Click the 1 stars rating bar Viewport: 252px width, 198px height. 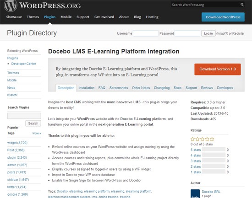coord(214,171)
